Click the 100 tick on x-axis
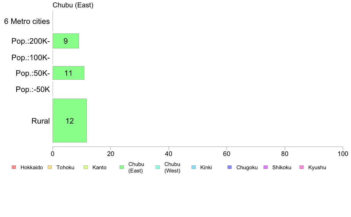The height and width of the screenshot is (217, 351). pyautogui.click(x=343, y=154)
